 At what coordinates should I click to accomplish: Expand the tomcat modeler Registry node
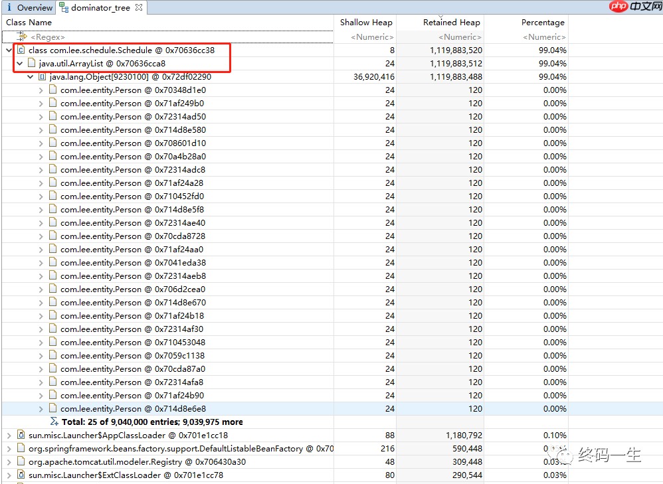click(9, 462)
